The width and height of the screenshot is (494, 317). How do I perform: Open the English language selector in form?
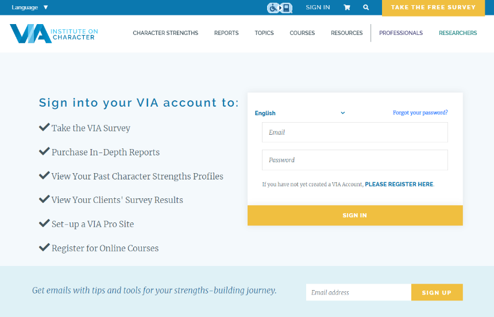[300, 113]
